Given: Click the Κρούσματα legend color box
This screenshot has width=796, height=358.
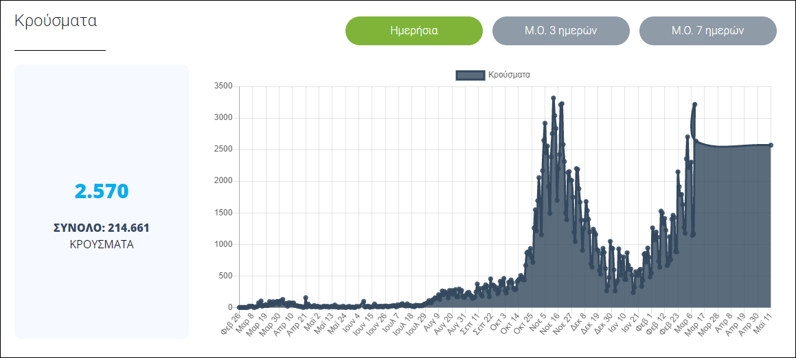Looking at the screenshot, I should pyautogui.click(x=470, y=75).
